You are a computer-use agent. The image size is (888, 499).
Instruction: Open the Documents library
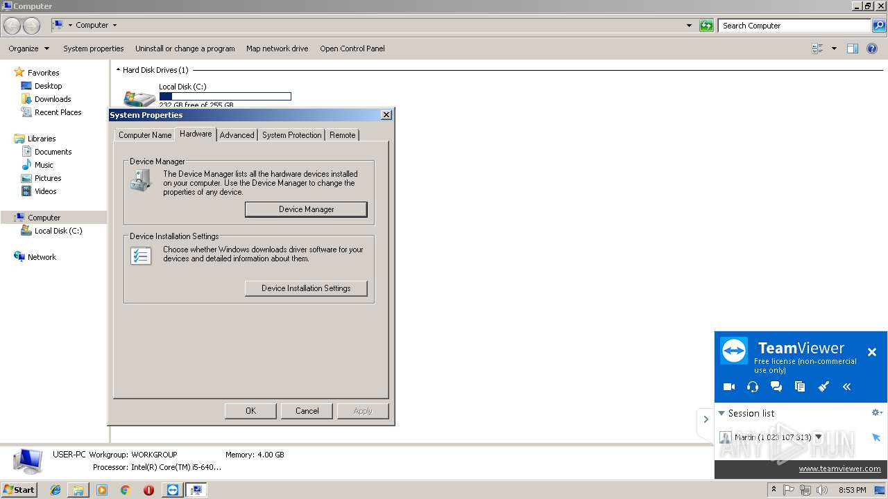point(53,152)
